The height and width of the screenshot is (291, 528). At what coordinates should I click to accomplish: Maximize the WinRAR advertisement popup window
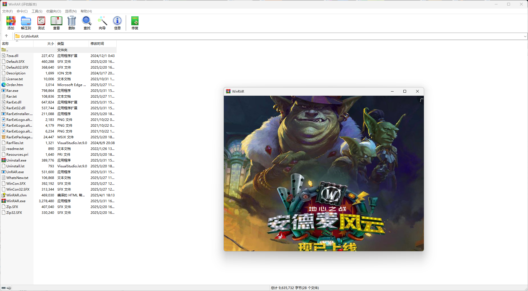pos(405,91)
